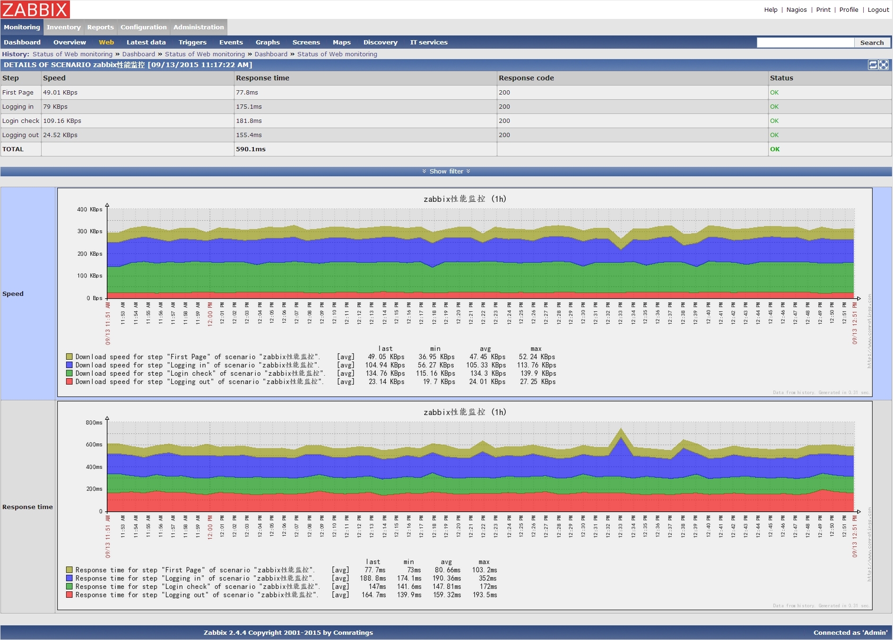Open the Reports tab
The width and height of the screenshot is (893, 640).
click(x=100, y=27)
